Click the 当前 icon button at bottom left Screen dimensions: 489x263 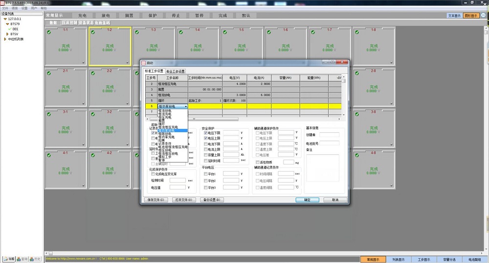[x=8, y=259]
